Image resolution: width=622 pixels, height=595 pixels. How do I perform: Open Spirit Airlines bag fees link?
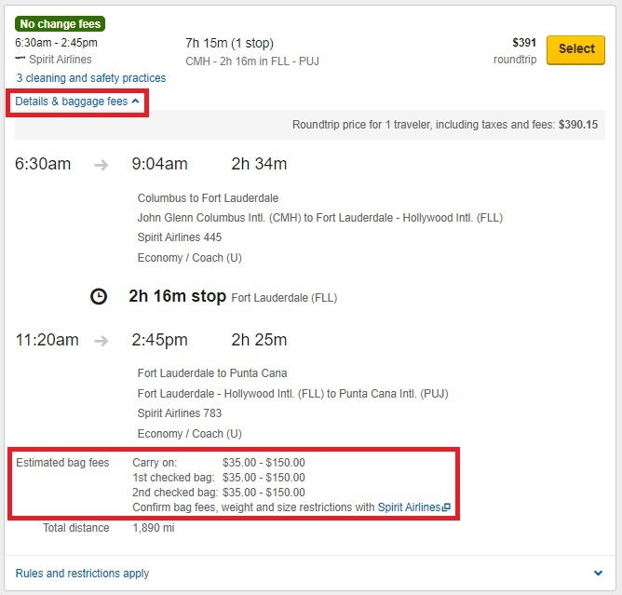409,507
